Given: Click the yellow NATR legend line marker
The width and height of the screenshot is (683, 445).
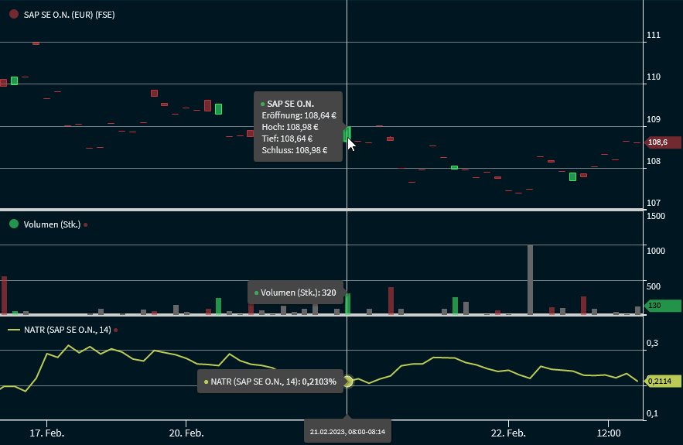Looking at the screenshot, I should [13, 330].
